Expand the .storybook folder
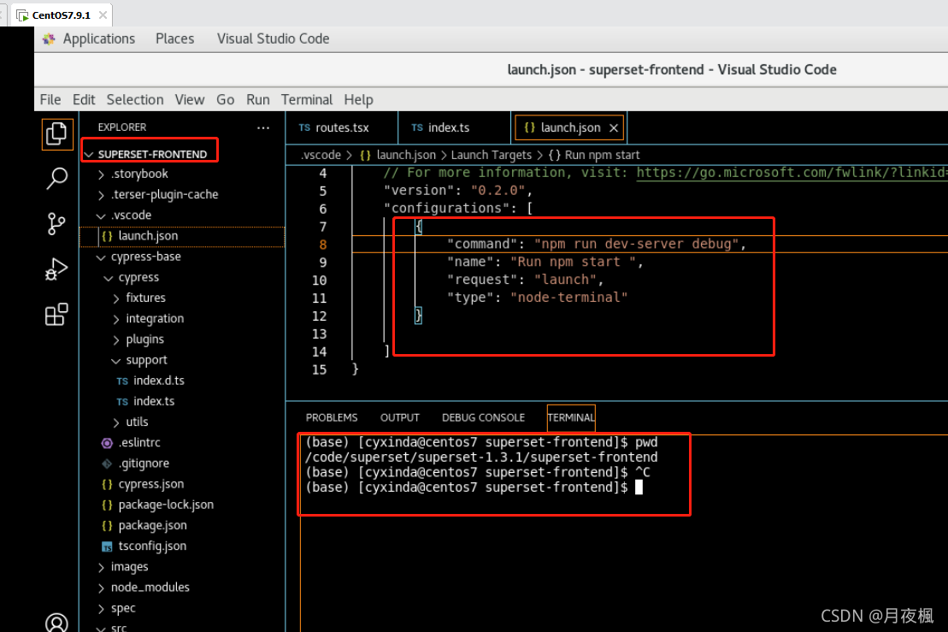Viewport: 948px width, 632px height. pyautogui.click(x=101, y=174)
